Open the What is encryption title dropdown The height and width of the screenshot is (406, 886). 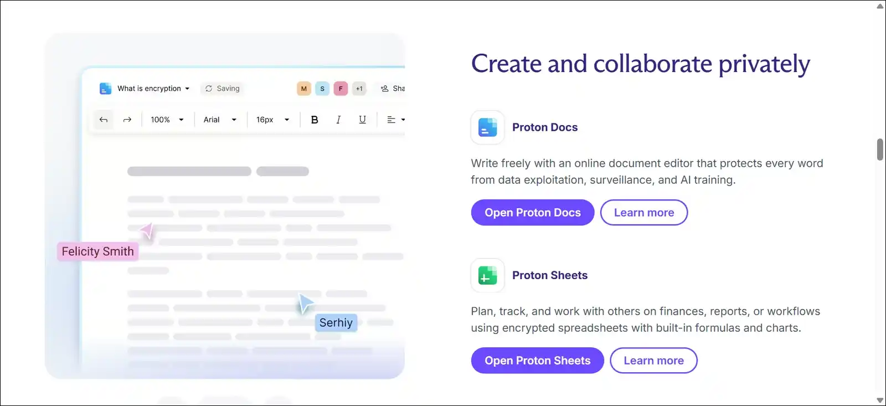153,89
